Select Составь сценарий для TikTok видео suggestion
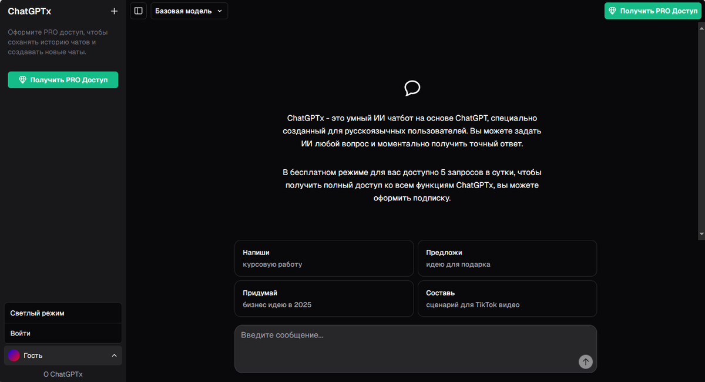Viewport: 705px width, 382px height. coord(508,299)
